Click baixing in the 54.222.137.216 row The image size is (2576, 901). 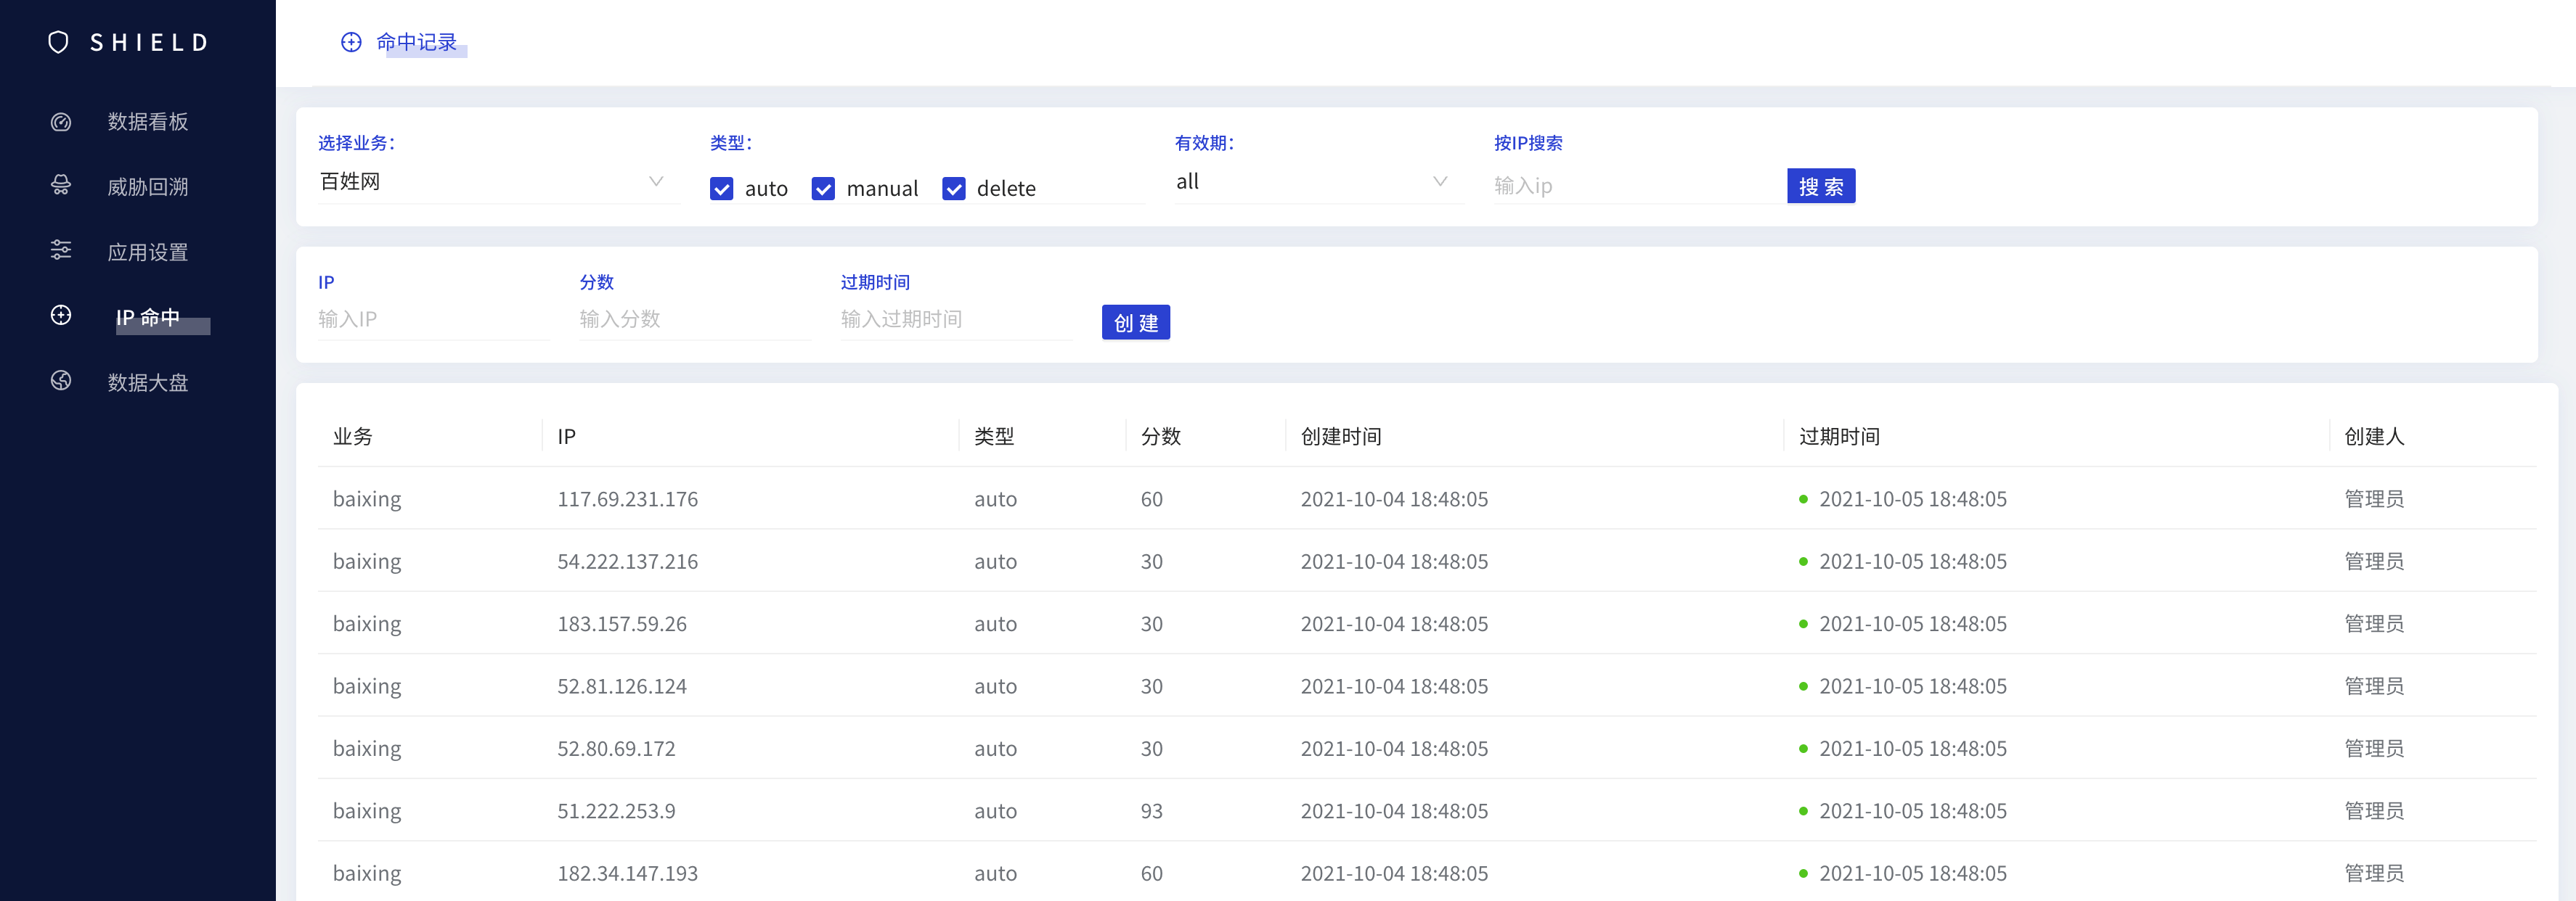[367, 561]
